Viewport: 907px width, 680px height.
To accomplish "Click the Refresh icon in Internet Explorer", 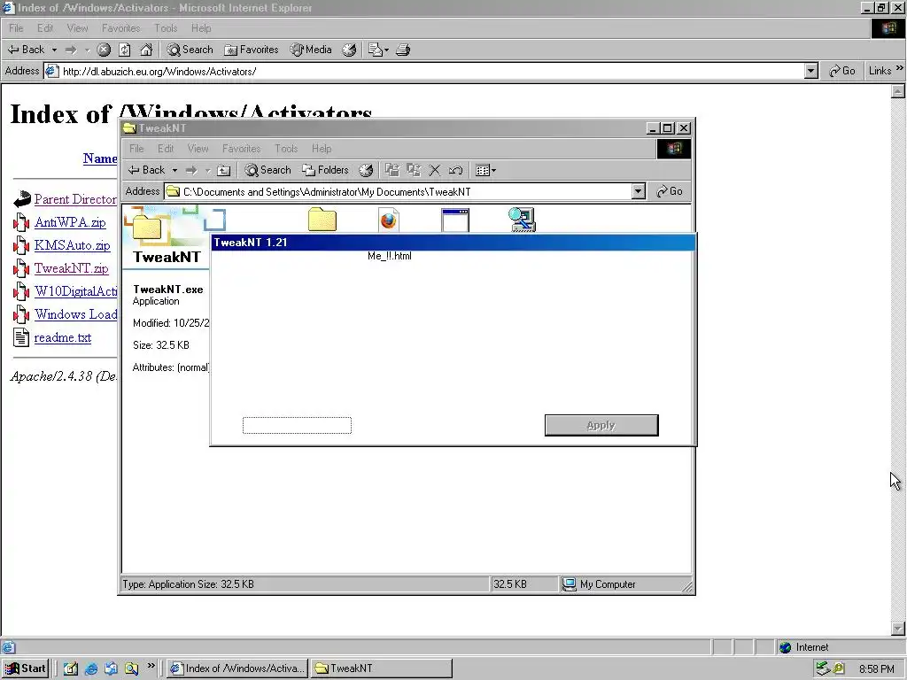I will click(125, 50).
